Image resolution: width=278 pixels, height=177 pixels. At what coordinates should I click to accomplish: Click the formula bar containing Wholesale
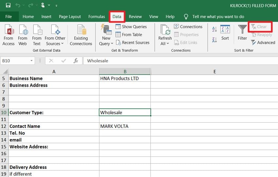[x=181, y=61]
